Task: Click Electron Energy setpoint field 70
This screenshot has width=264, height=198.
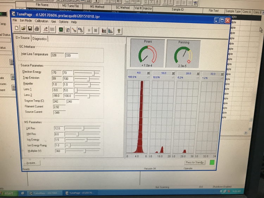Action: 68,73
